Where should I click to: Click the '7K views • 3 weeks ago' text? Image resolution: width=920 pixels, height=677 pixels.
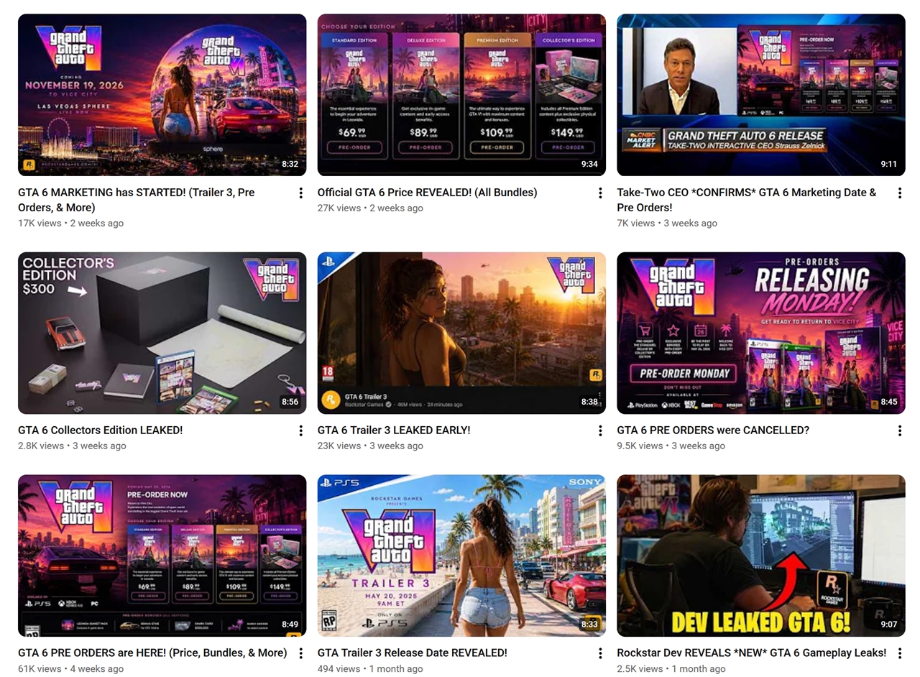pos(667,223)
